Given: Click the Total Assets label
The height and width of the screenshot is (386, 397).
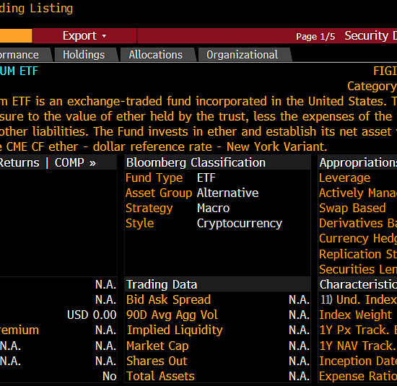Looking at the screenshot, I should [160, 376].
